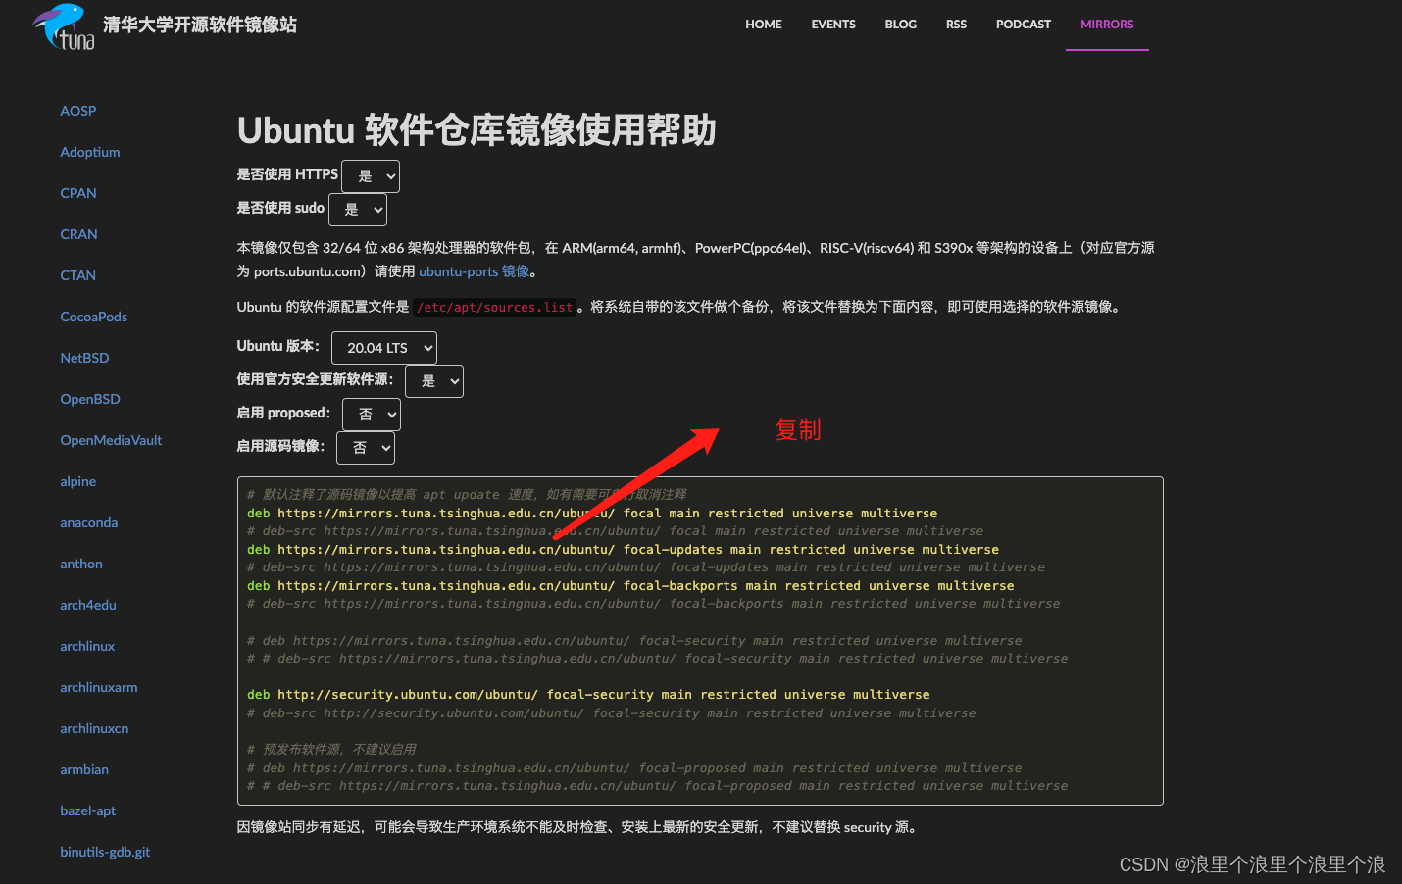This screenshot has width=1402, height=884.
Task: Click the TUNA fish logo
Action: (x=64, y=27)
